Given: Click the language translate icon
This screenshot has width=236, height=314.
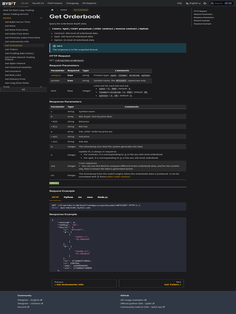Looking at the screenshot, I should tap(187, 3).
